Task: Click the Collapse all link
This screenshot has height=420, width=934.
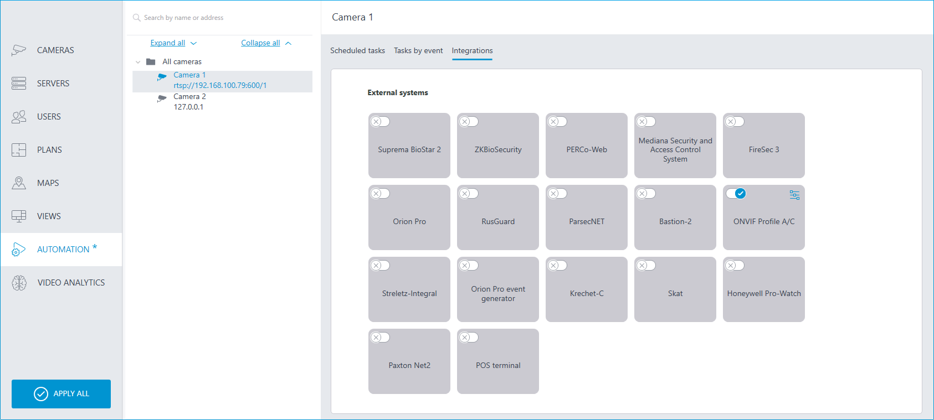Action: pos(260,43)
